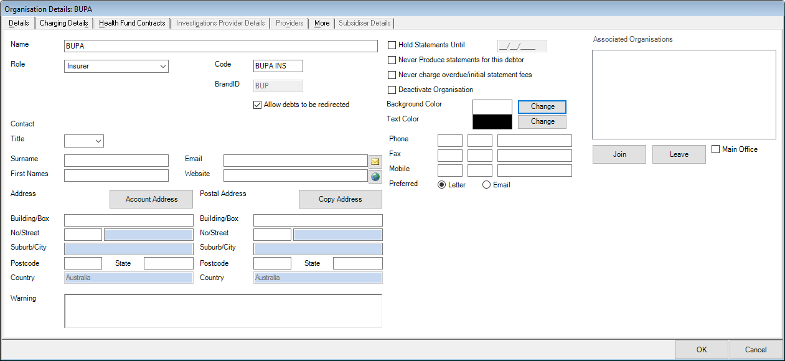Tick the Main Office checkbox
785x361 pixels.
715,149
